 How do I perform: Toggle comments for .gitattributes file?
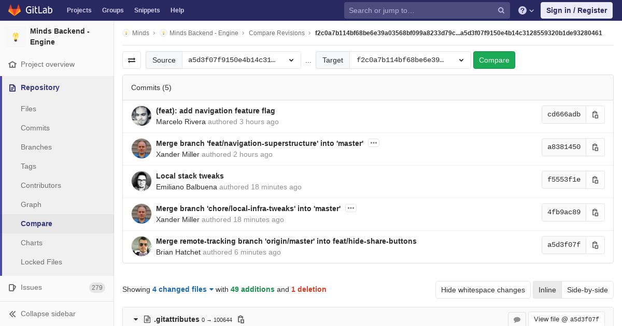point(517,320)
